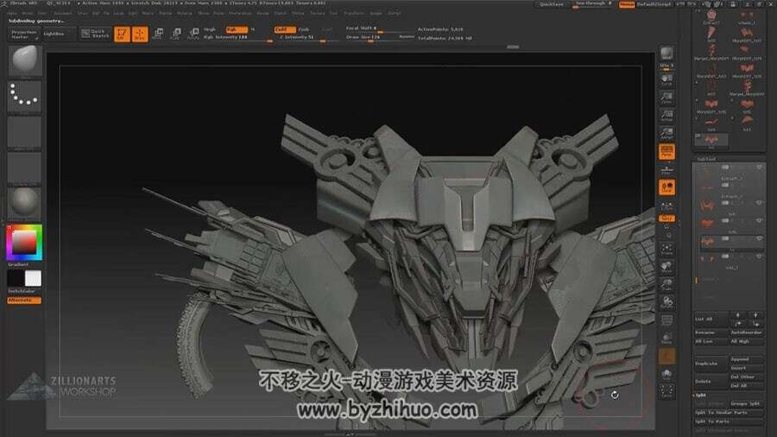Open Quick Sketch
Image resolution: width=777 pixels, height=437 pixels.
[95, 34]
